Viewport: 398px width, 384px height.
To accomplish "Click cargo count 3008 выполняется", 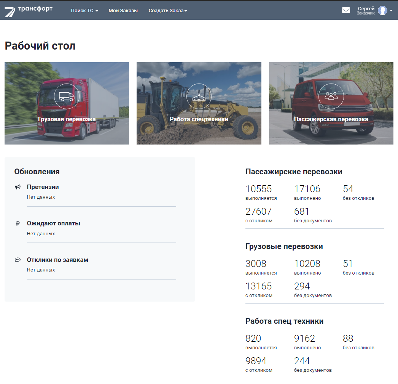I will click(x=261, y=267).
